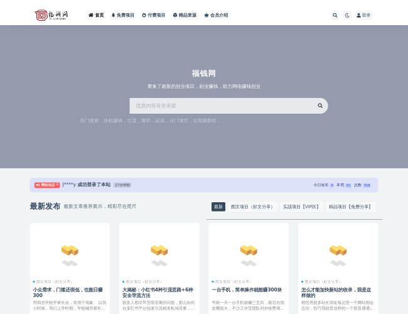This screenshot has width=408, height=314.
Task: Open article 大揭秘：小红书4种引流思路
Action: tap(158, 293)
